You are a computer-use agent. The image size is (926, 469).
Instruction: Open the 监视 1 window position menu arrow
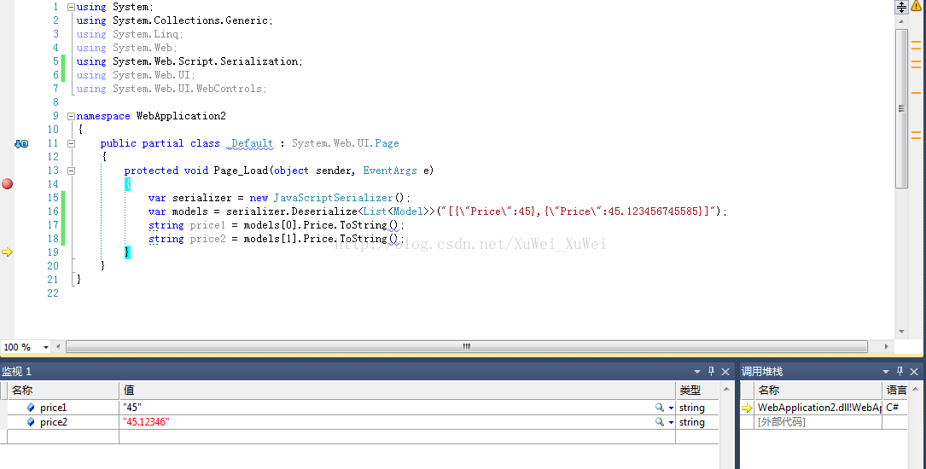click(697, 371)
